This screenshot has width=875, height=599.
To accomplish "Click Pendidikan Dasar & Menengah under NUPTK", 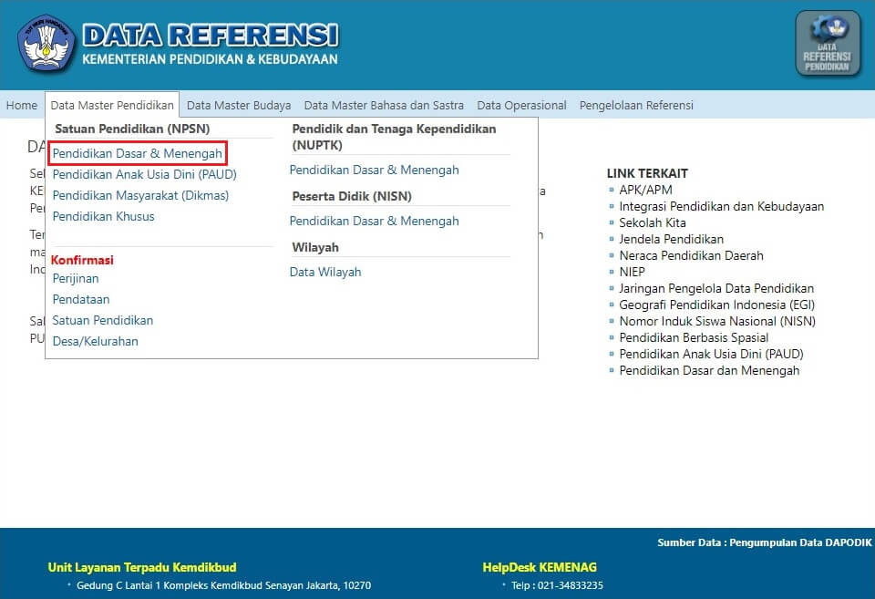I will pos(375,170).
